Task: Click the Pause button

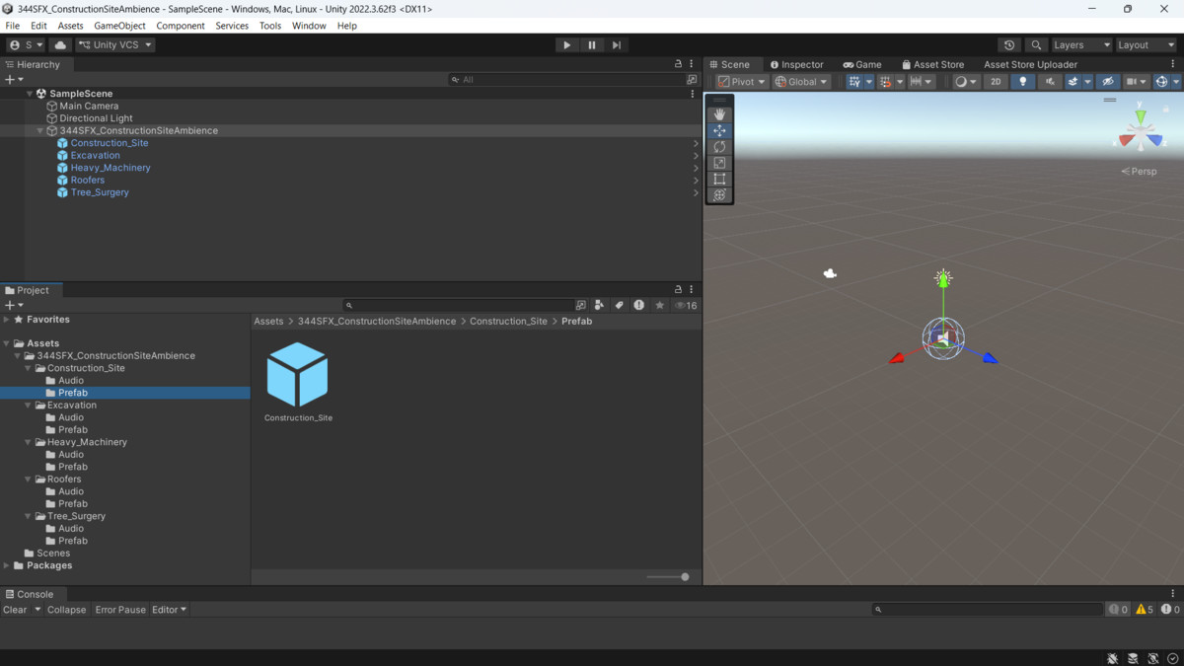Action: pos(591,44)
